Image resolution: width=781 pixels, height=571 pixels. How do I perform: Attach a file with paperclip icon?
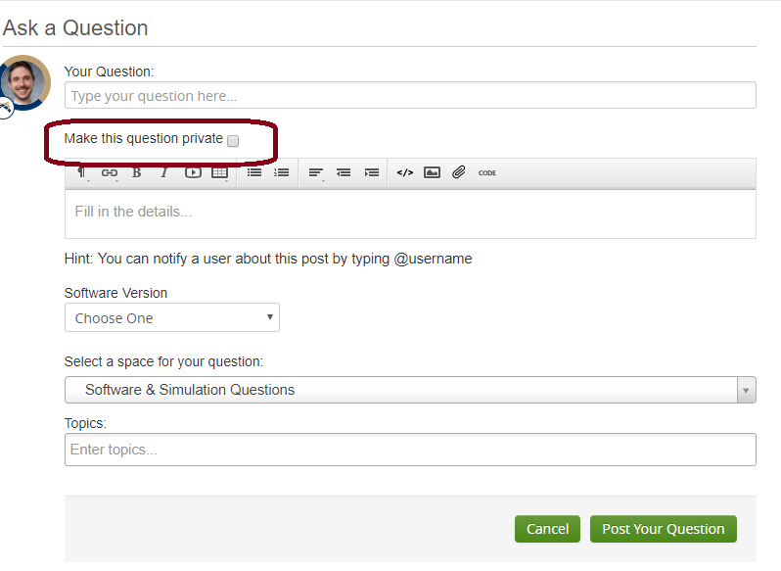click(x=458, y=172)
